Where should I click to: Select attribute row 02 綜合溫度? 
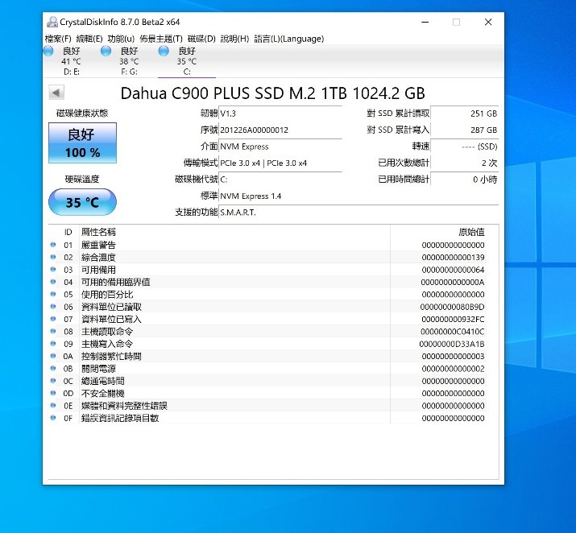coord(268,258)
